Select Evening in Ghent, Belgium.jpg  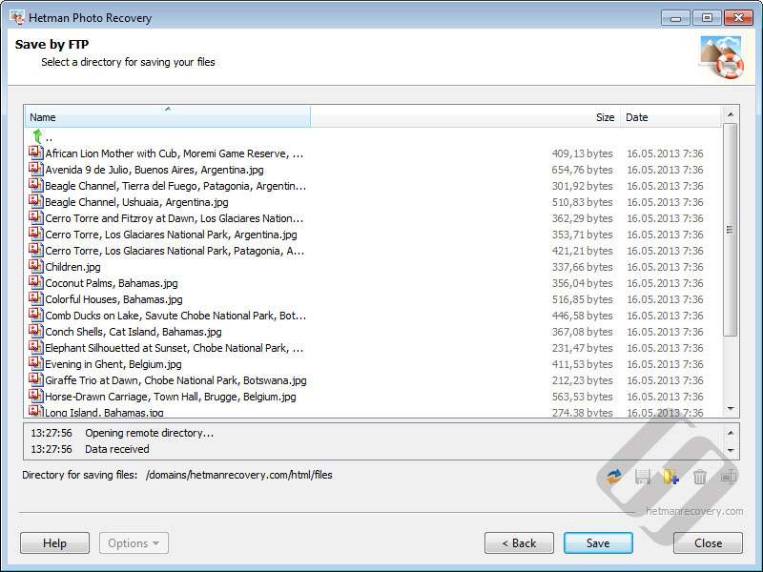tap(113, 364)
